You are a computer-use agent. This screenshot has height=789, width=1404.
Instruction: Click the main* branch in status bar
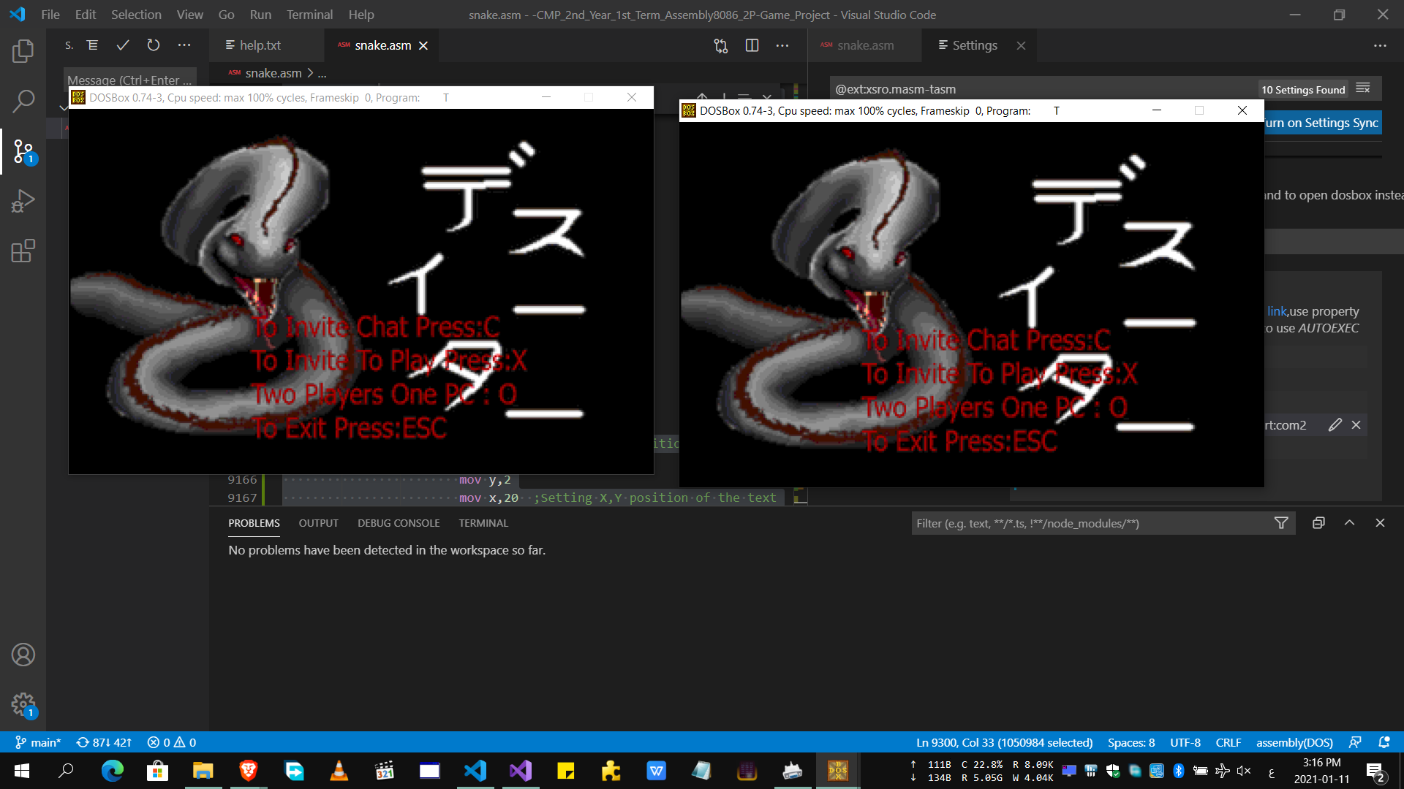(x=39, y=742)
